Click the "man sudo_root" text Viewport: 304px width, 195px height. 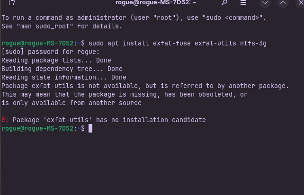coord(45,26)
